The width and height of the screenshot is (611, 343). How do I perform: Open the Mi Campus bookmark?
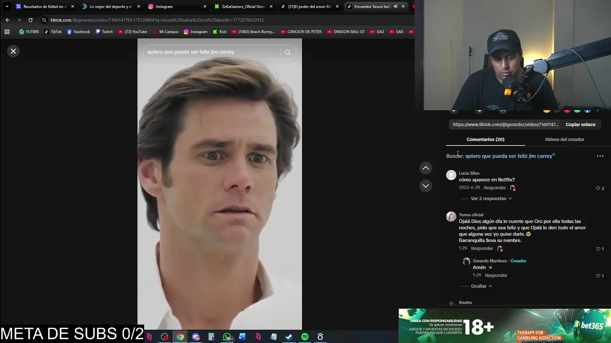(165, 32)
